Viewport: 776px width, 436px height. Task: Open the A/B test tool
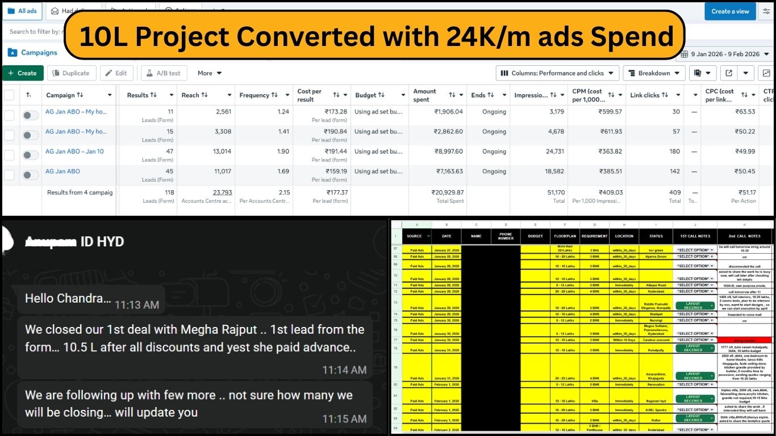click(164, 73)
